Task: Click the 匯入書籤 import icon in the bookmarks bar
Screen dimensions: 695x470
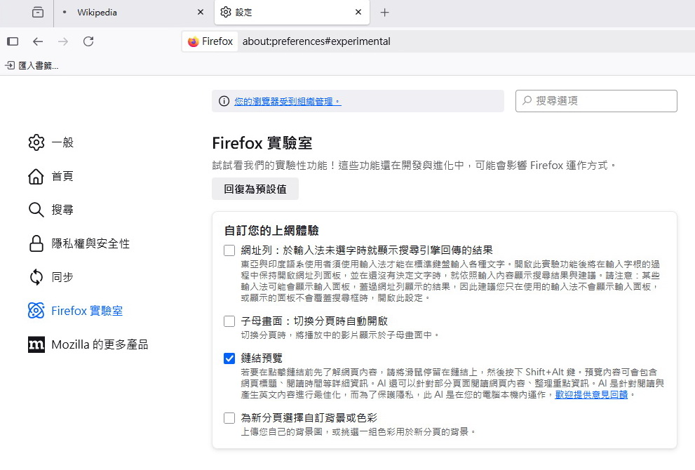Action: point(10,66)
